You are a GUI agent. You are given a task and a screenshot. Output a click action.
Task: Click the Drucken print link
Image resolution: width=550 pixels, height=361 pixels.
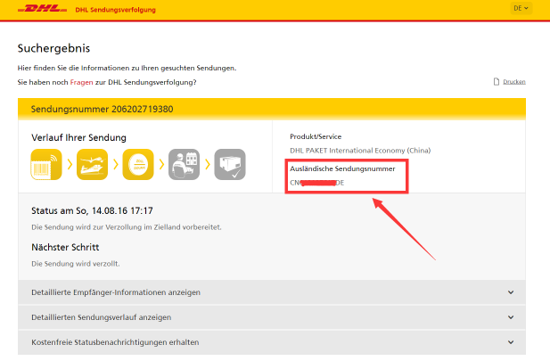[513, 82]
